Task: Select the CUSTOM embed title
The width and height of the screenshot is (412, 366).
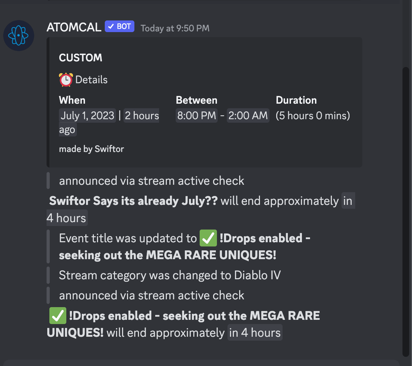Action: coord(80,58)
